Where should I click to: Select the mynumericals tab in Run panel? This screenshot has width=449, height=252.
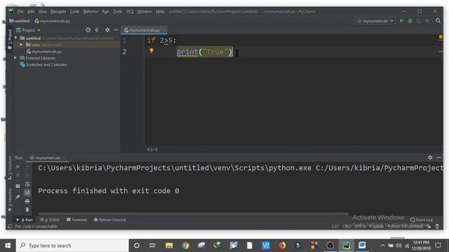pyautogui.click(x=48, y=157)
